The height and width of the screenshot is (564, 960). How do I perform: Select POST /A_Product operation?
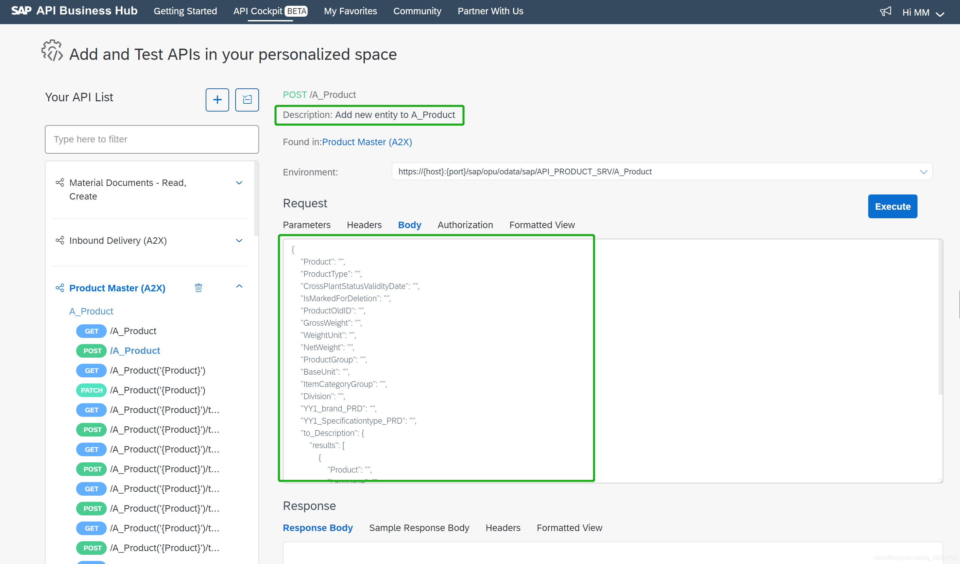[x=118, y=351]
